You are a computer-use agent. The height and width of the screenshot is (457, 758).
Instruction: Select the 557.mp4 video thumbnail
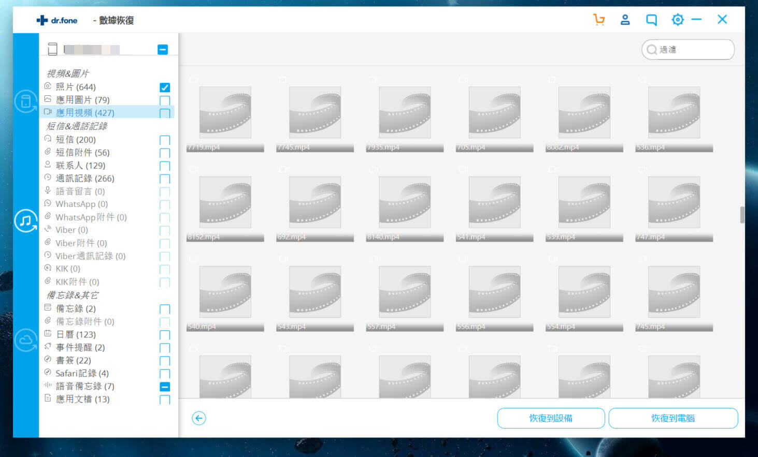[405, 292]
